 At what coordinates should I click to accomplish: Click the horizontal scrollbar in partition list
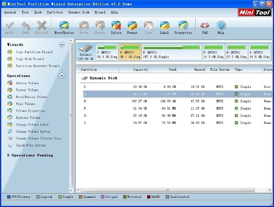click(168, 190)
